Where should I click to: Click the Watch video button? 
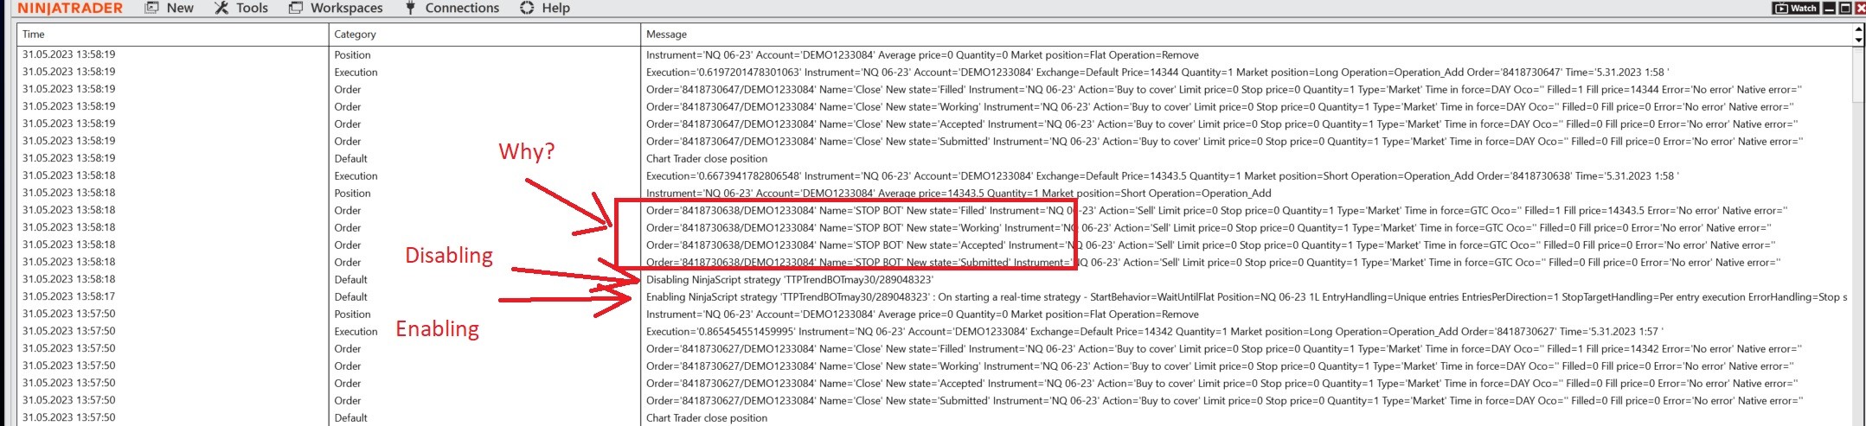click(1797, 8)
